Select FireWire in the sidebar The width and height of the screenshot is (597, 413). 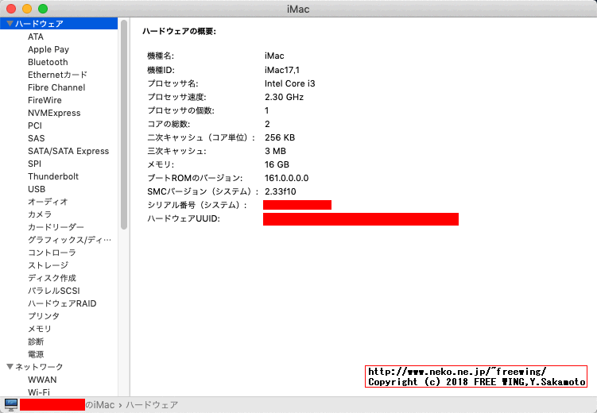tap(45, 100)
